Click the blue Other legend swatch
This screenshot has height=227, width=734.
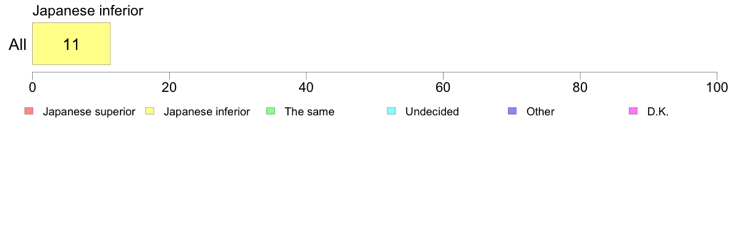click(x=513, y=111)
